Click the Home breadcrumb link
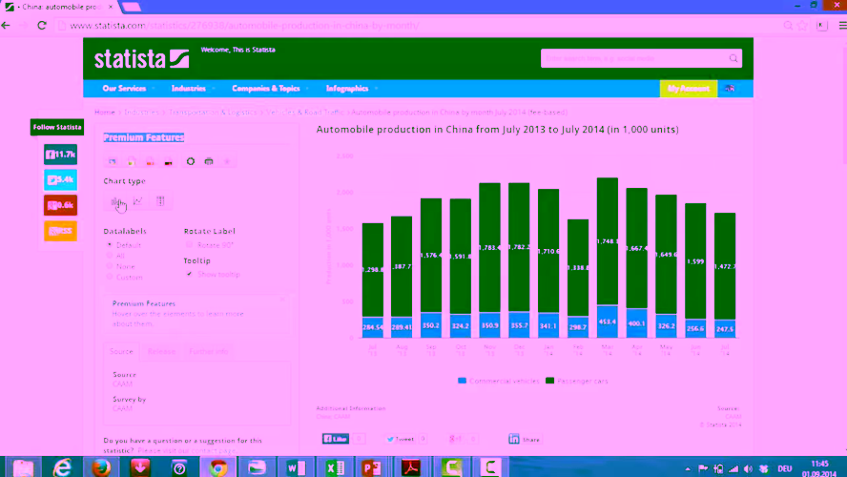The height and width of the screenshot is (477, 847). 104,113
